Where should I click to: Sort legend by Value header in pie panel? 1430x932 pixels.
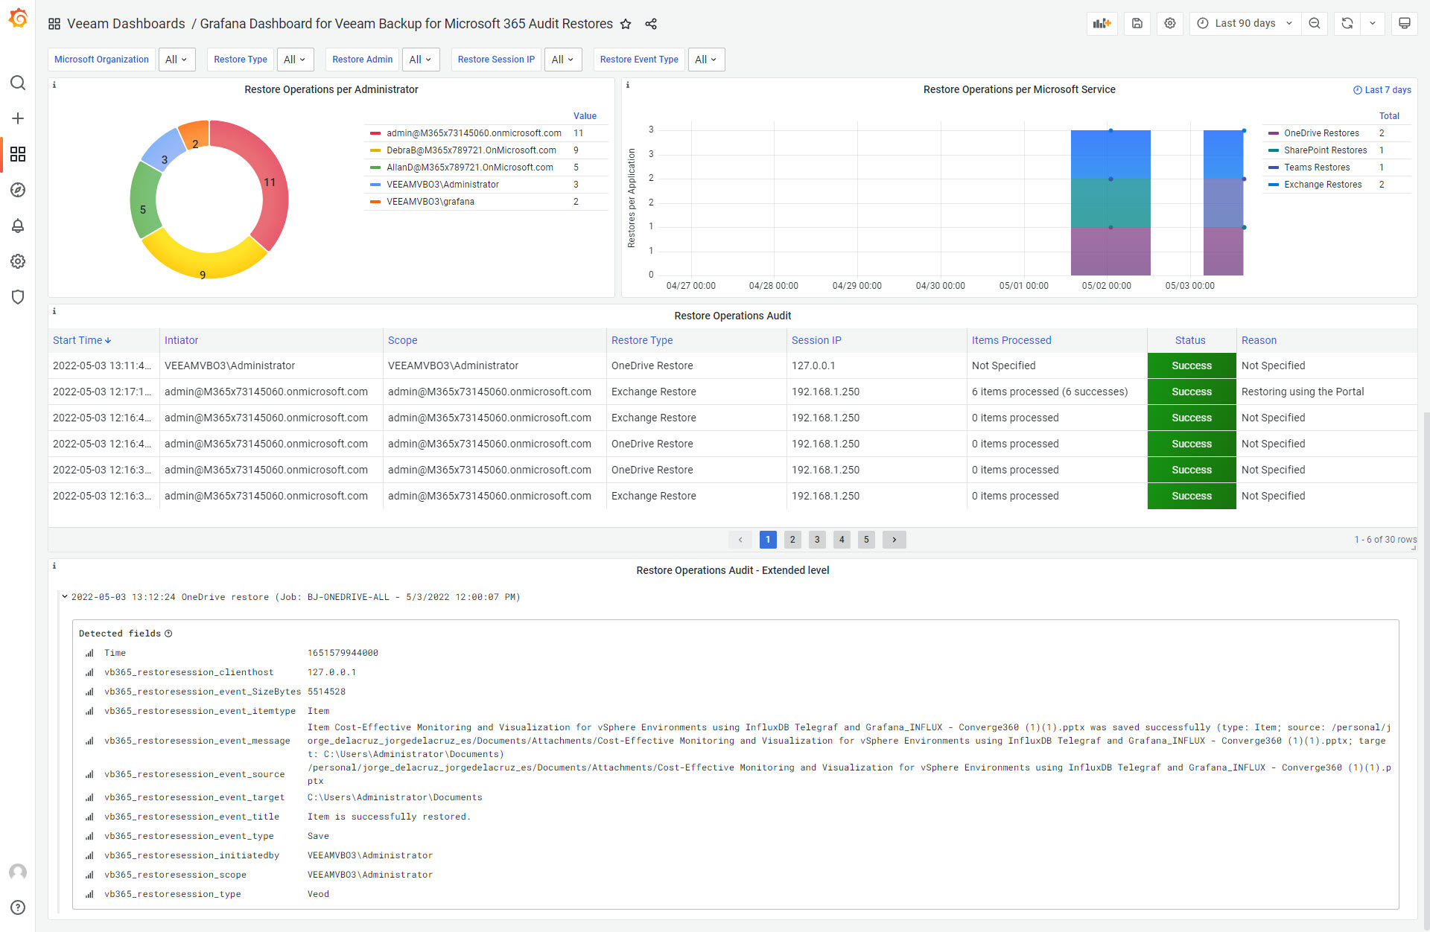point(585,116)
